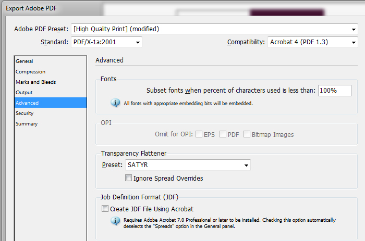
Task: Open Transparency Flattener Preset SATYR dropdown
Action: (x=188, y=165)
